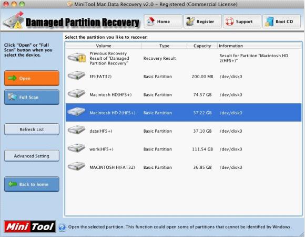Sort by the Capacity column header

point(202,46)
